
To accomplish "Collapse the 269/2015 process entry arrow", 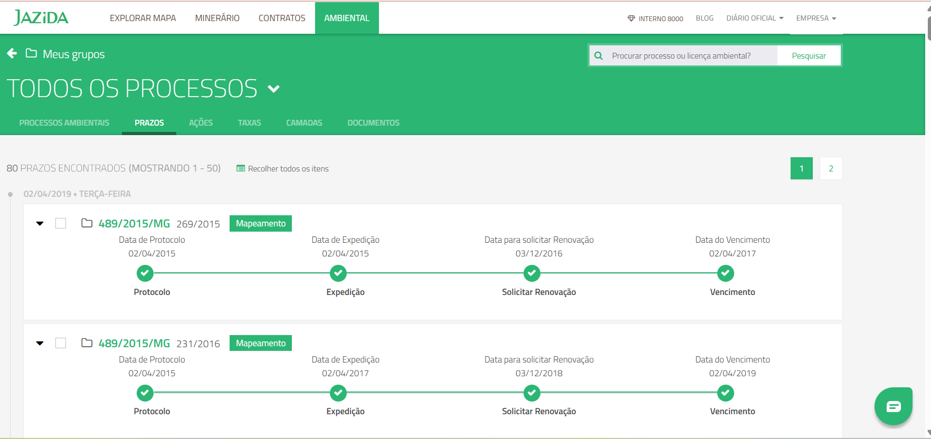I will 40,224.
